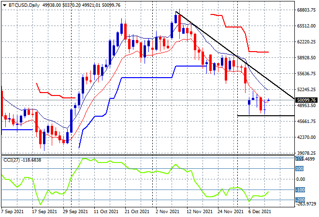Click the 68803.75 price axis label
The height and width of the screenshot is (217, 319).
coord(306,10)
